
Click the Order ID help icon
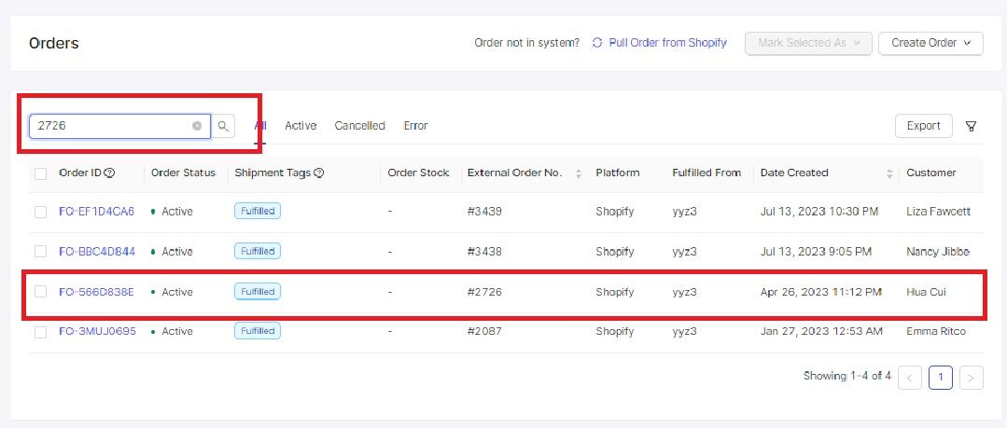point(110,173)
